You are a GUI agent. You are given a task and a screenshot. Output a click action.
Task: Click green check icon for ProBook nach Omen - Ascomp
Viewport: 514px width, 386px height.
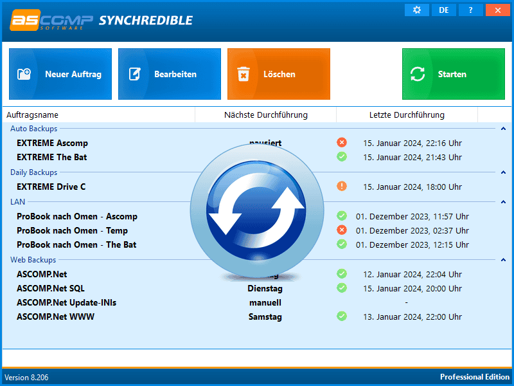pos(342,216)
